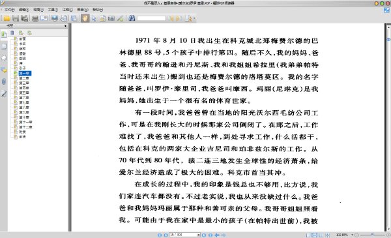The height and width of the screenshot is (238, 391).
Task: Switch to continuous page layout
Action: (x=315, y=235)
